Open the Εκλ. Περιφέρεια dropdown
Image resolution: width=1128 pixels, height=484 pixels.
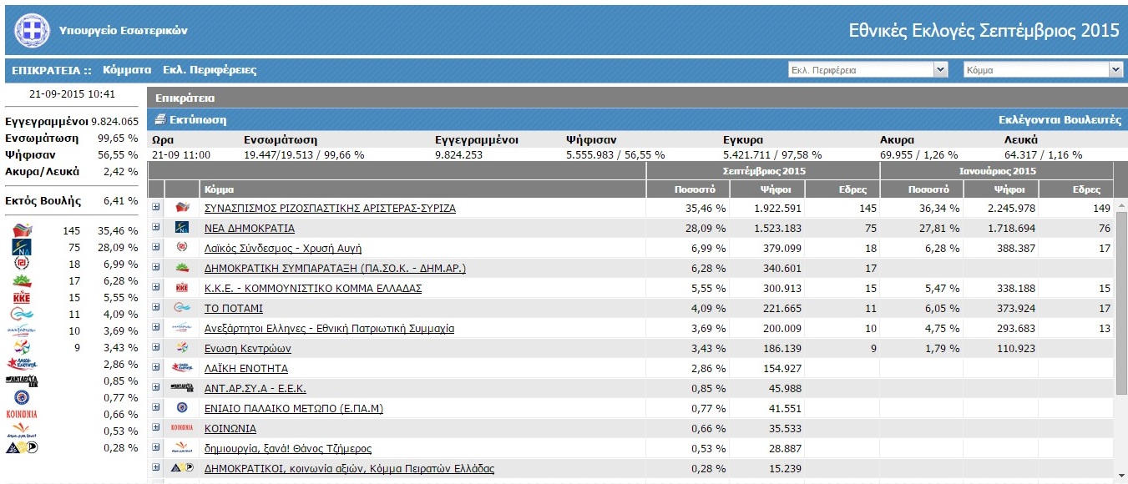click(868, 70)
